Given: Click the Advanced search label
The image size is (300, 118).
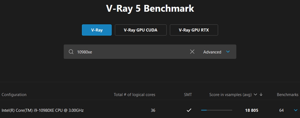Looking at the screenshot, I should [x=212, y=52].
